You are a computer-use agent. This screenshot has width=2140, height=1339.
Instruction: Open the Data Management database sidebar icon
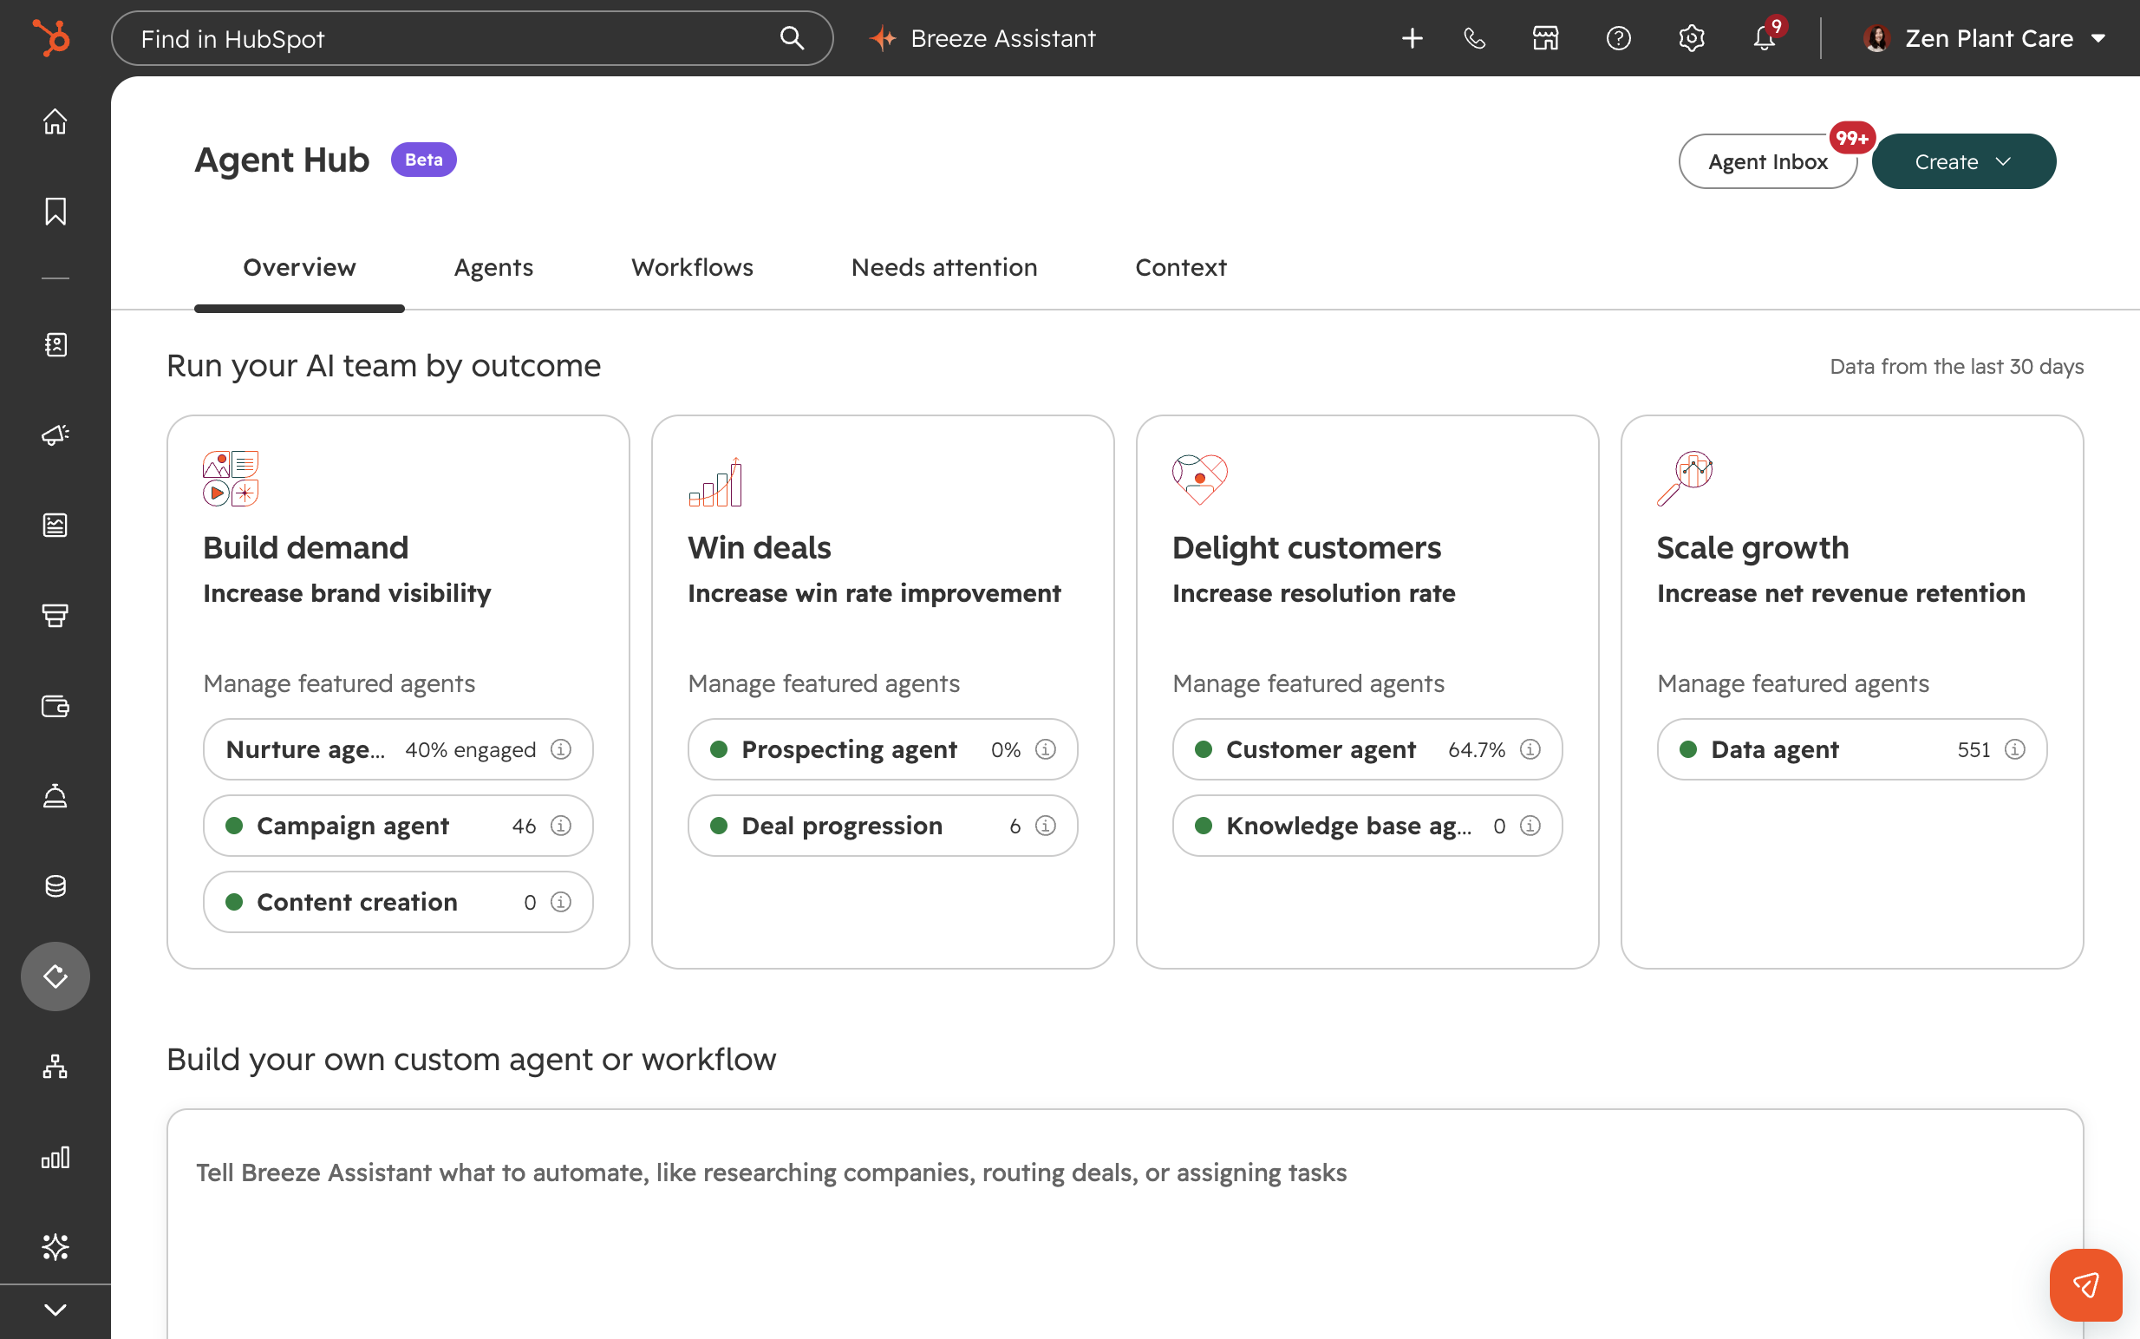[x=55, y=886]
